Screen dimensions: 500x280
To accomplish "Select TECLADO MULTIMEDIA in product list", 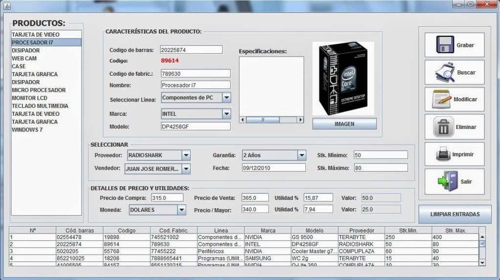I will [x=46, y=106].
